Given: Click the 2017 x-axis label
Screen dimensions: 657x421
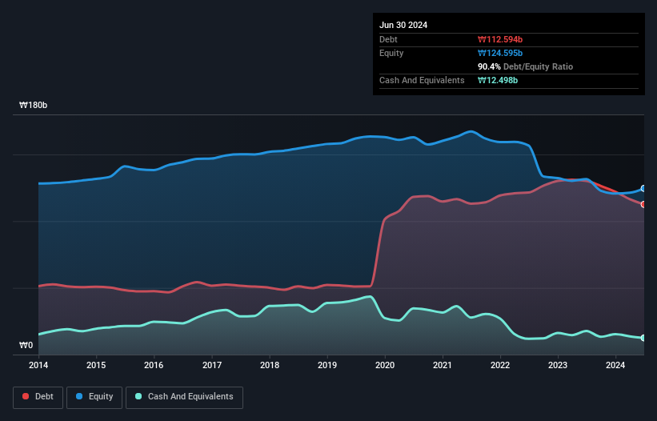Looking at the screenshot, I should [212, 365].
